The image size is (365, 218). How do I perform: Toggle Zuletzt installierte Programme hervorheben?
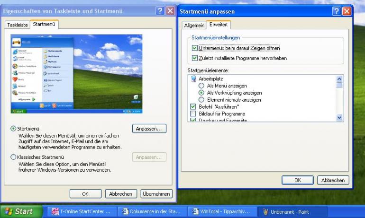point(195,58)
